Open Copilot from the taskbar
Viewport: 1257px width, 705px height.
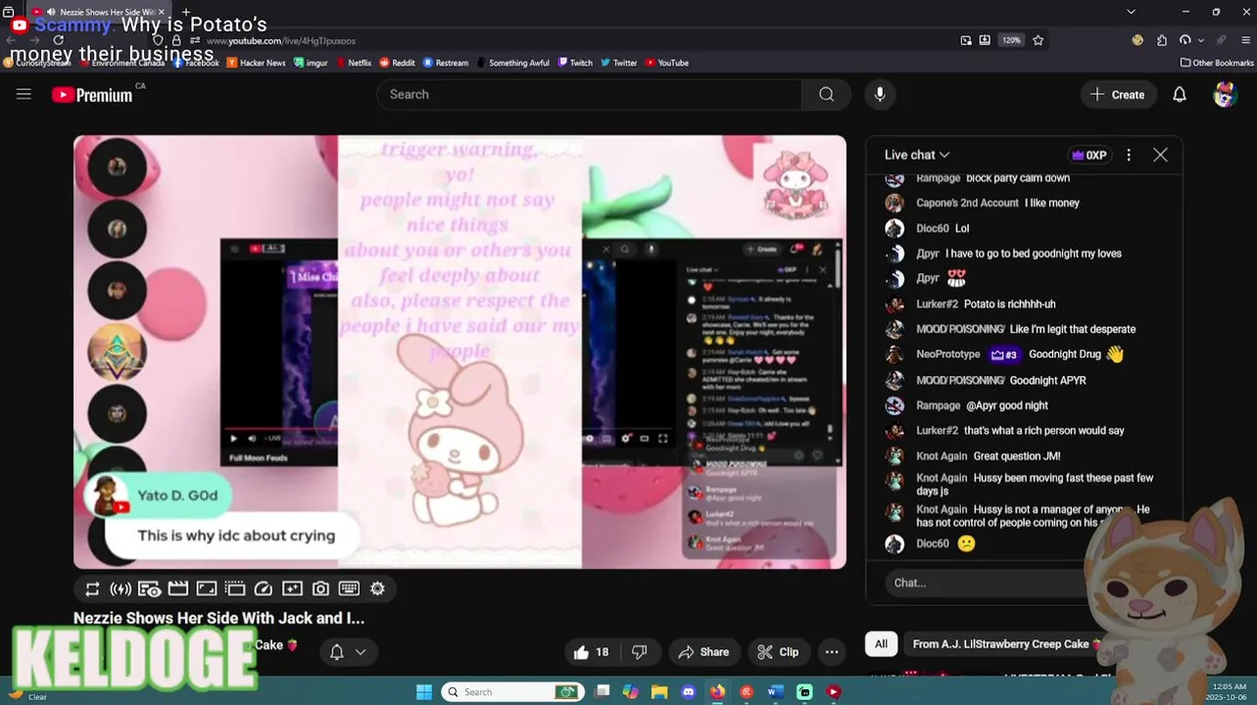pyautogui.click(x=630, y=691)
